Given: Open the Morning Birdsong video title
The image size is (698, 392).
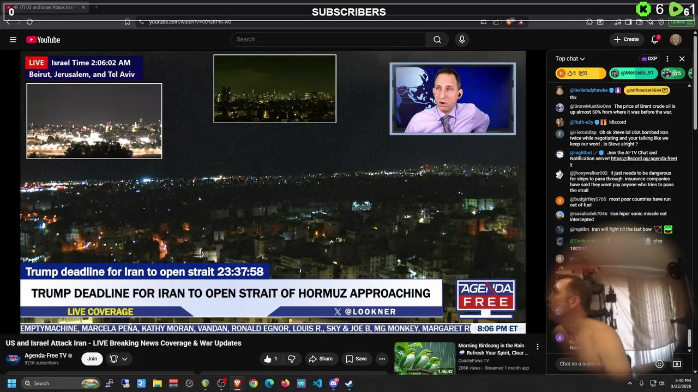Looking at the screenshot, I should click(x=493, y=349).
